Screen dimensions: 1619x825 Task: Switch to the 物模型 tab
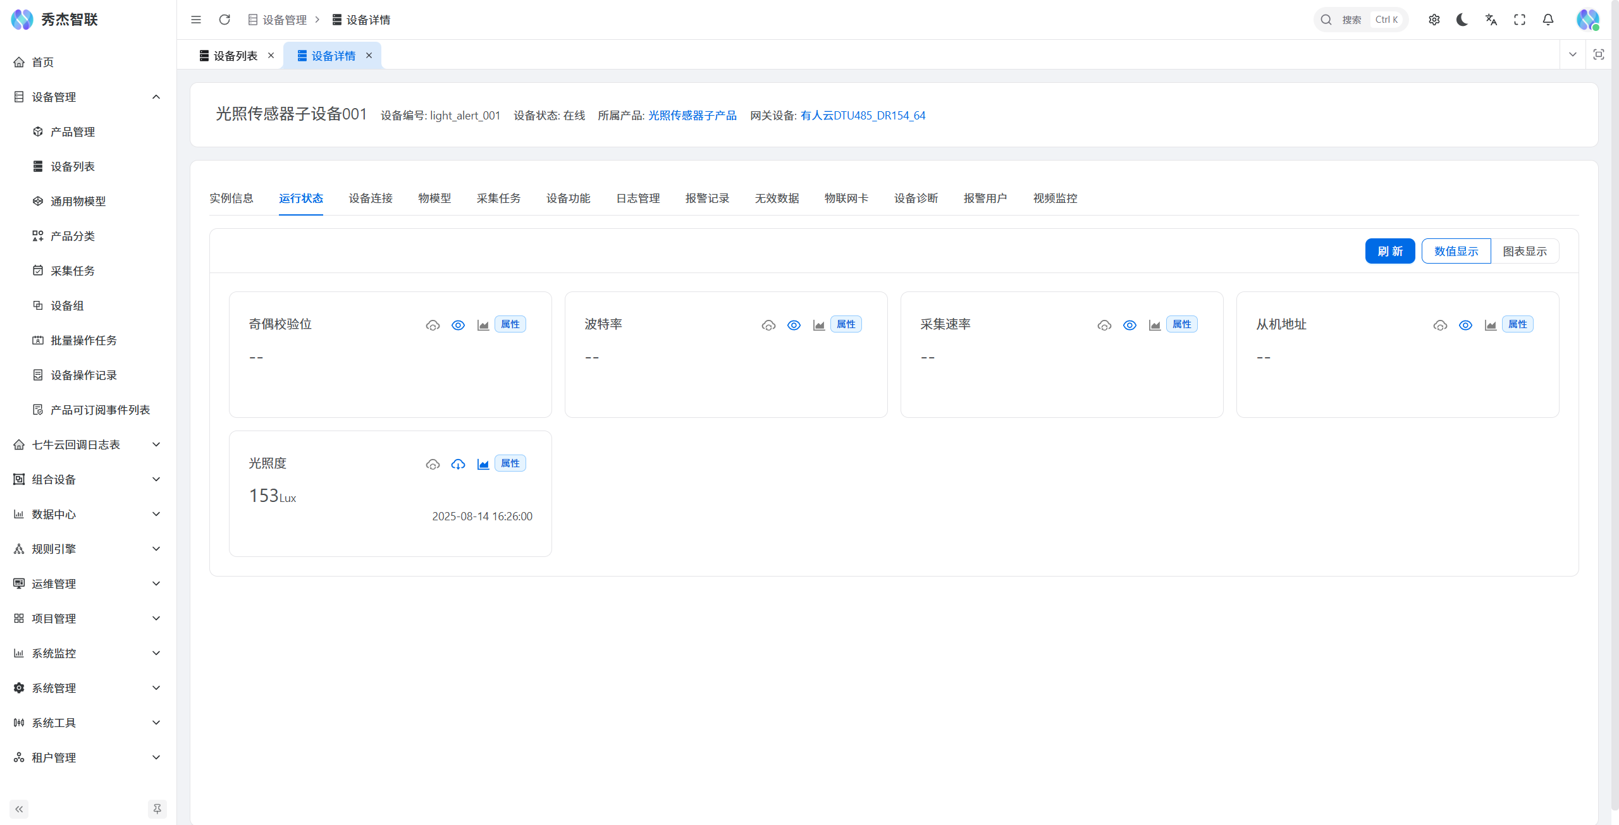coord(434,199)
